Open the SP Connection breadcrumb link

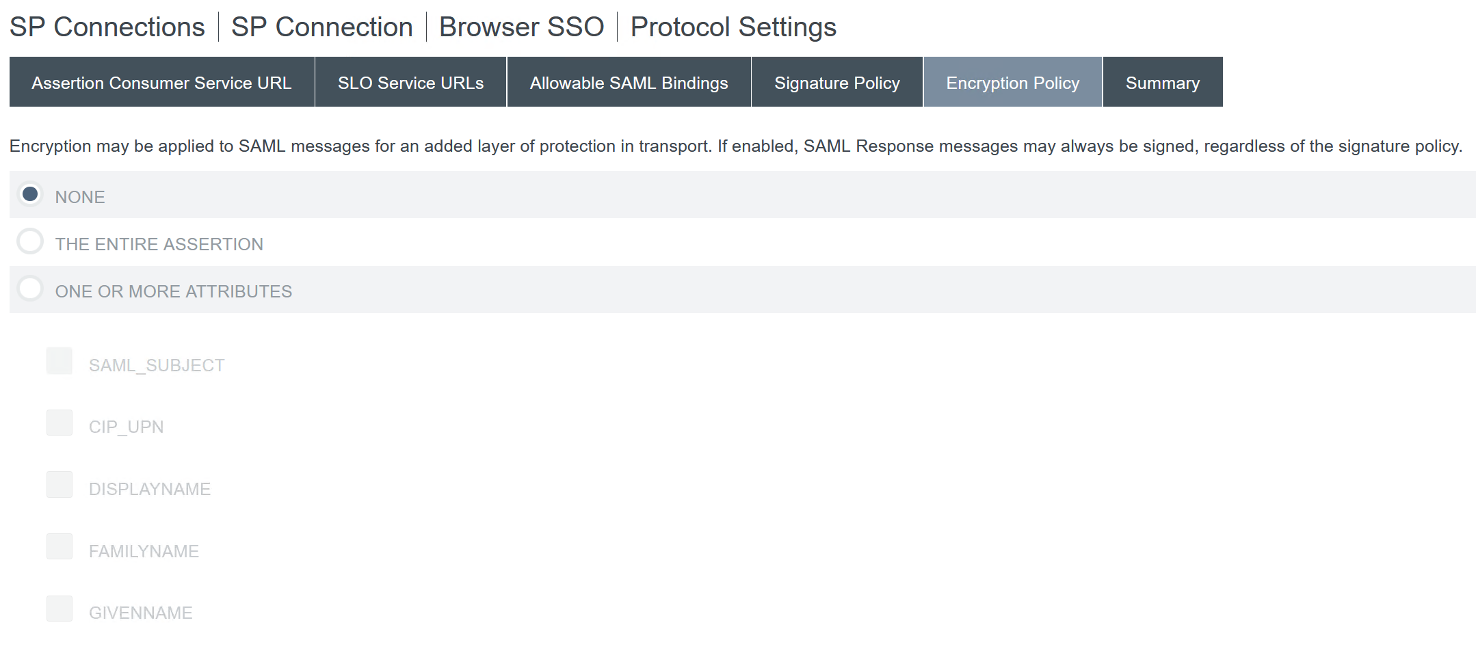click(321, 27)
